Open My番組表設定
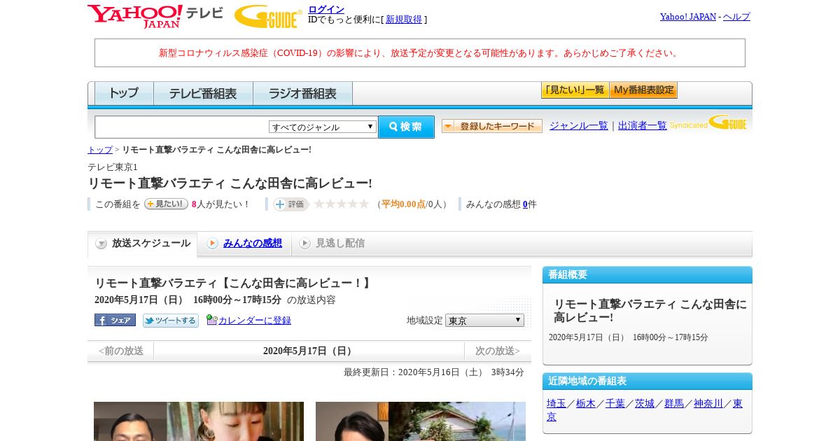This screenshot has height=441, width=840. [643, 90]
